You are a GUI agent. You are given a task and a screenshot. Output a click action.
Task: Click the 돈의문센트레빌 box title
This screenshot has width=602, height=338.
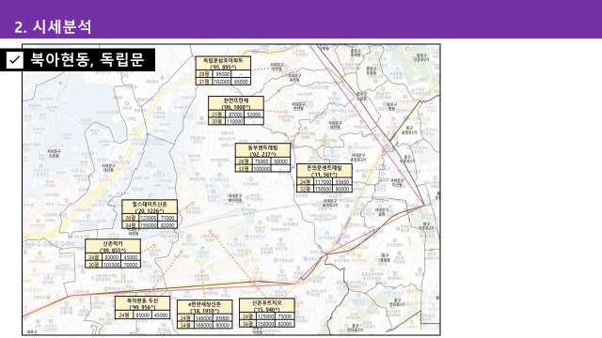(325, 171)
